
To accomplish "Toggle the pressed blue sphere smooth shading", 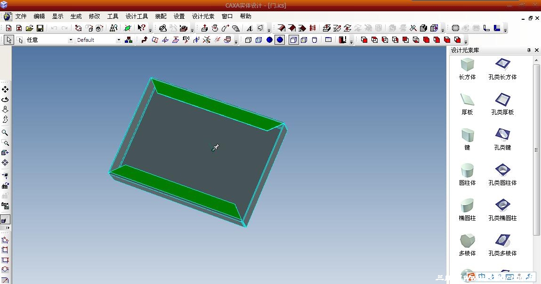I will coord(280,40).
